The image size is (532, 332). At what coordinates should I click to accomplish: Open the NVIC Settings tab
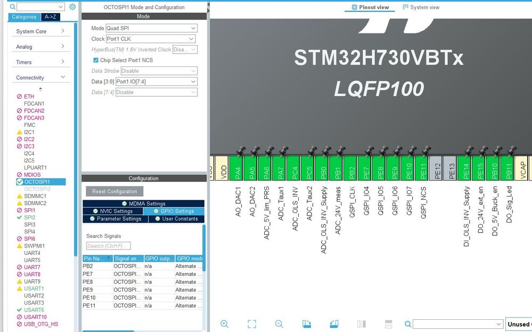pyautogui.click(x=113, y=211)
